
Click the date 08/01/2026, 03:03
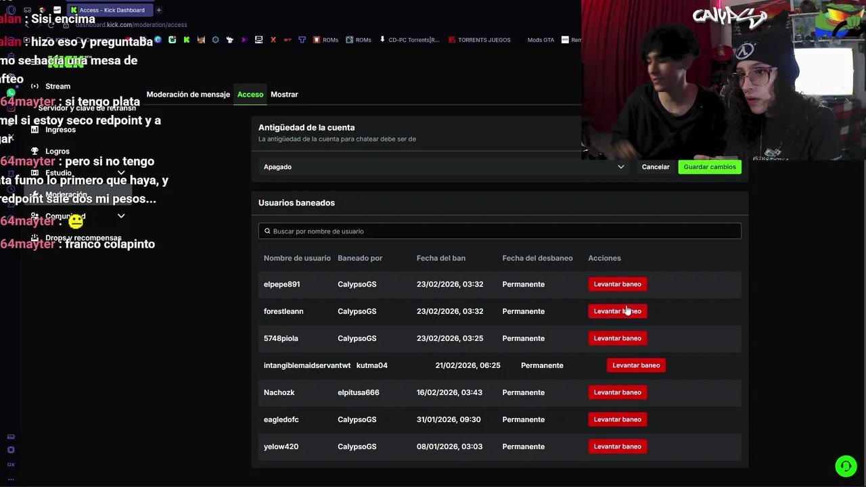click(449, 446)
